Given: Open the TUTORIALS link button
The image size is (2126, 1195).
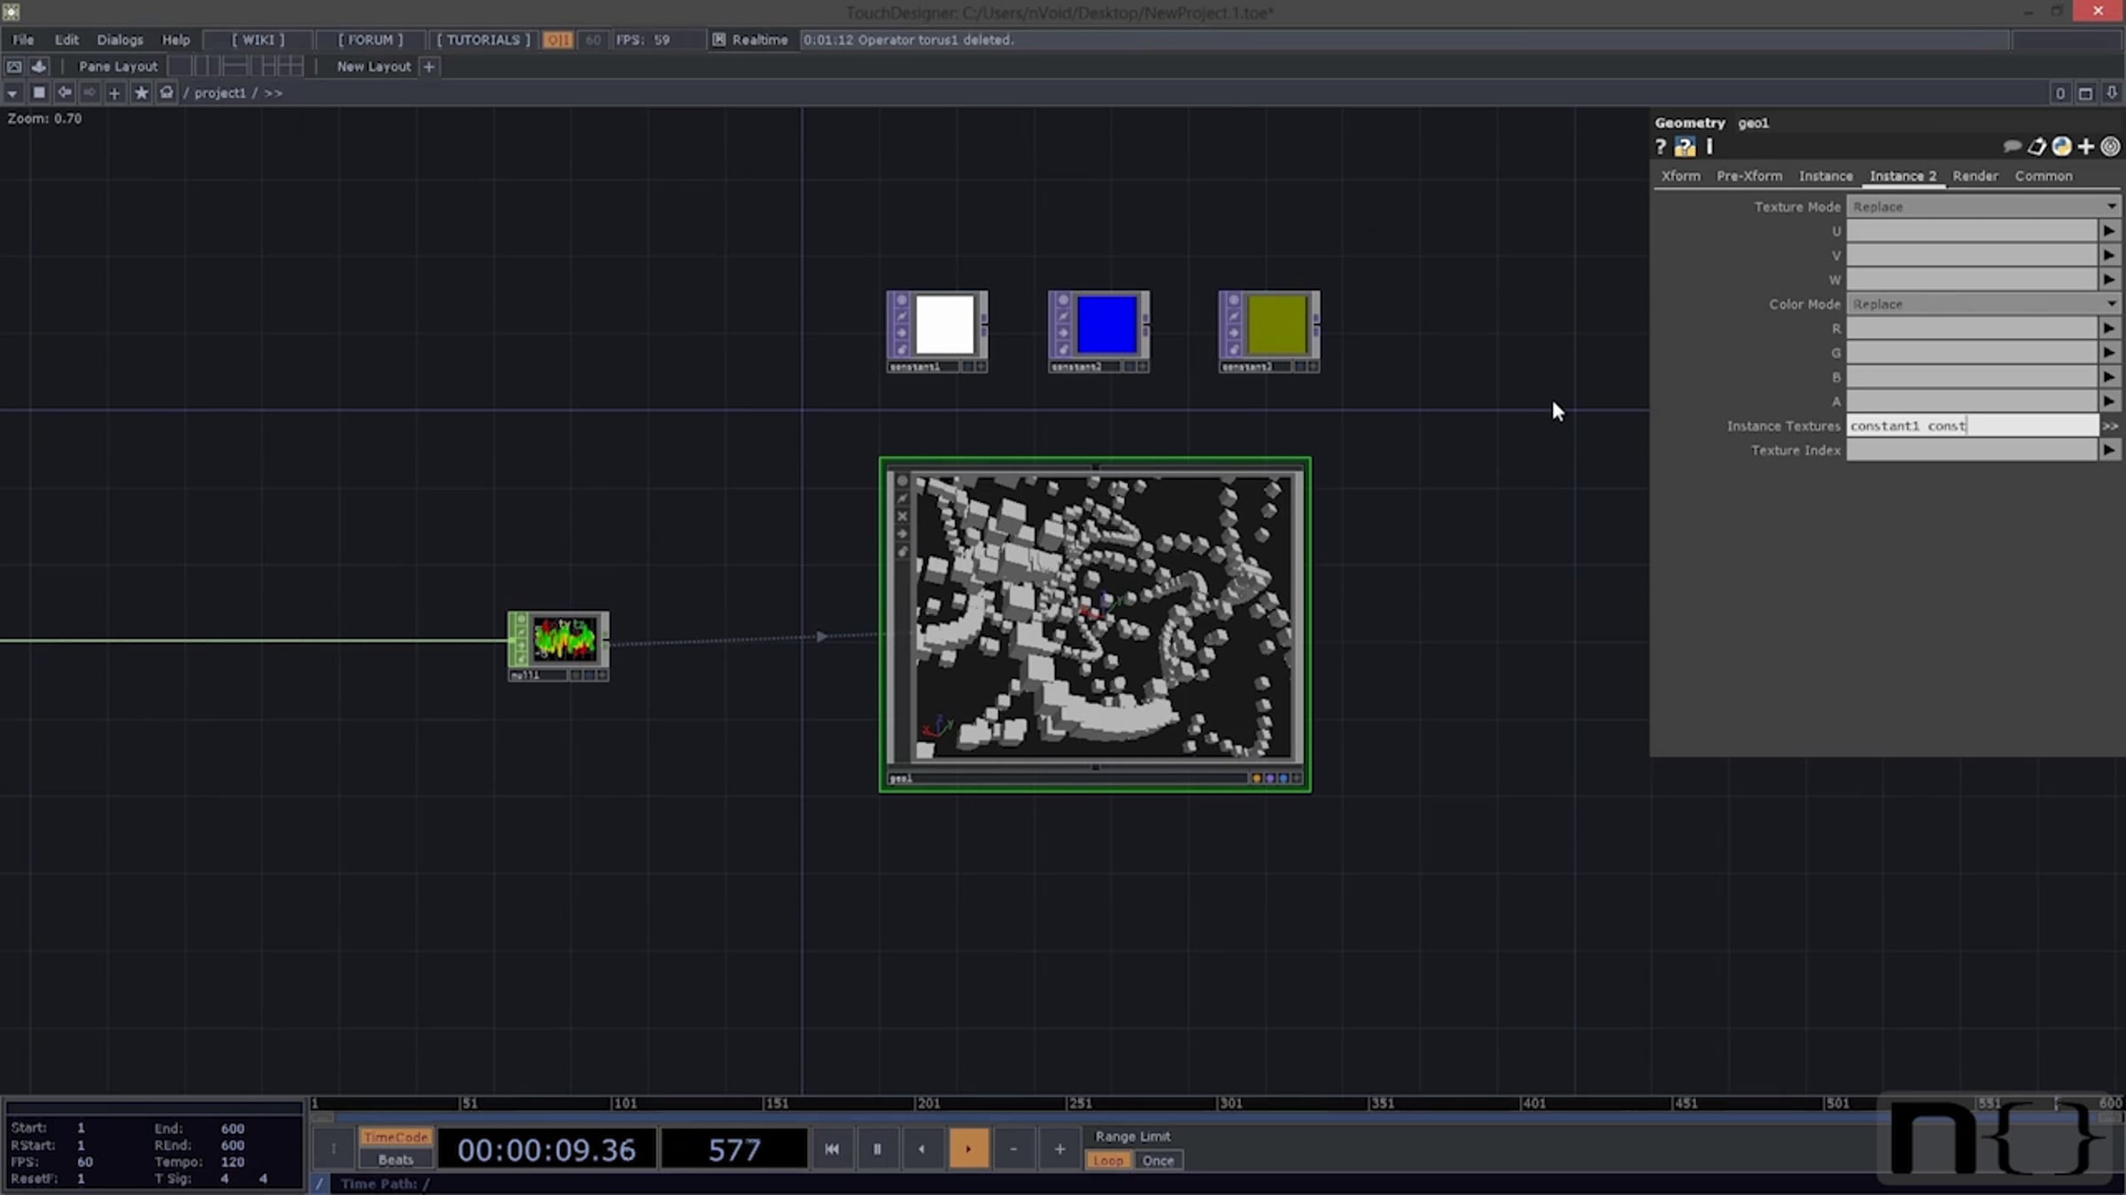Looking at the screenshot, I should pos(483,40).
